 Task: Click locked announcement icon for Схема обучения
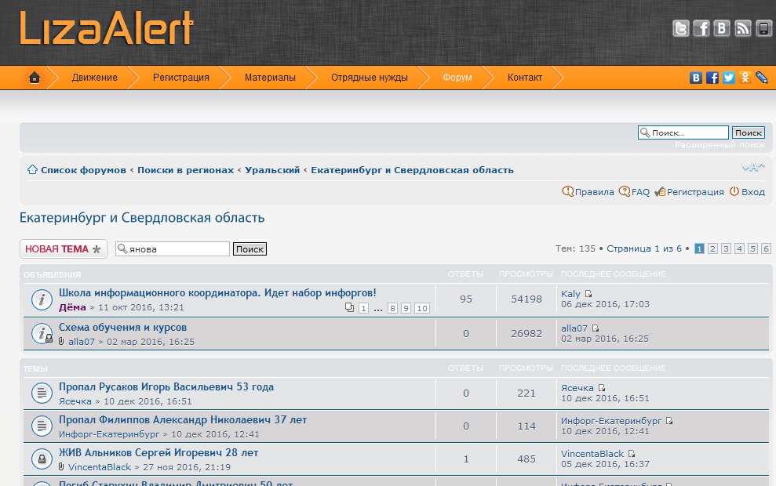click(x=42, y=334)
